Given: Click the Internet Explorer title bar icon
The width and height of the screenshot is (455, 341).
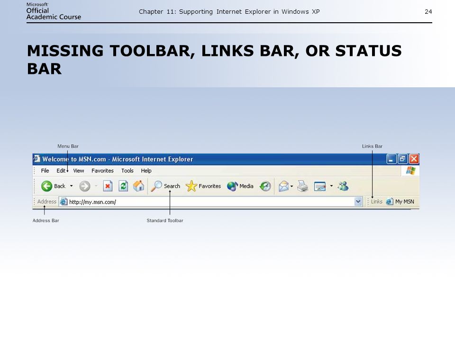Looking at the screenshot, I should [x=36, y=159].
